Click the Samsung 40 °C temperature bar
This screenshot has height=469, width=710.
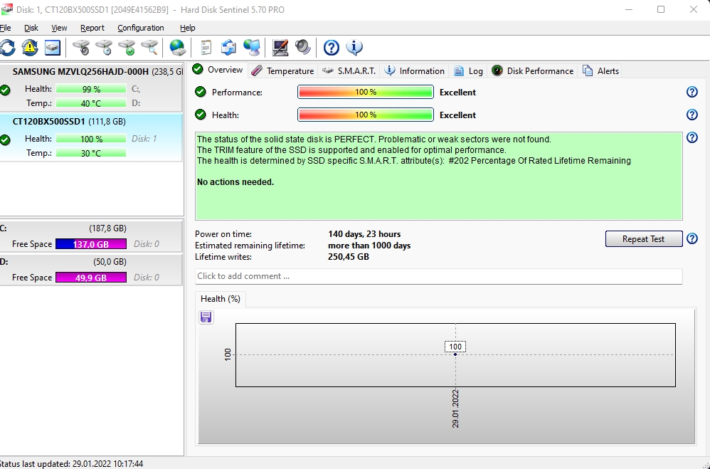coord(91,103)
